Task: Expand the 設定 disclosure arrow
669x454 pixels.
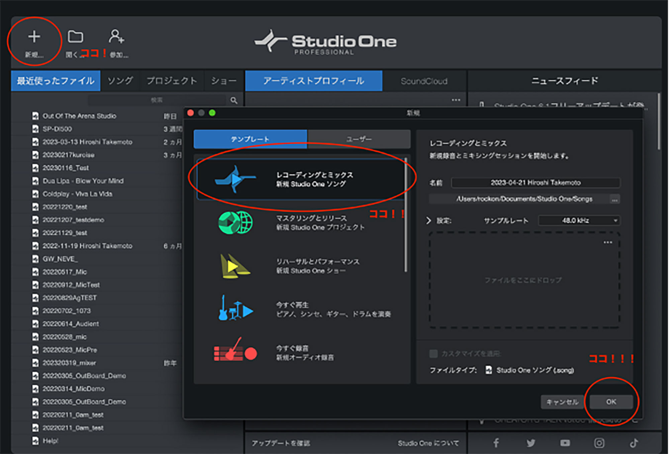Action: coord(428,221)
